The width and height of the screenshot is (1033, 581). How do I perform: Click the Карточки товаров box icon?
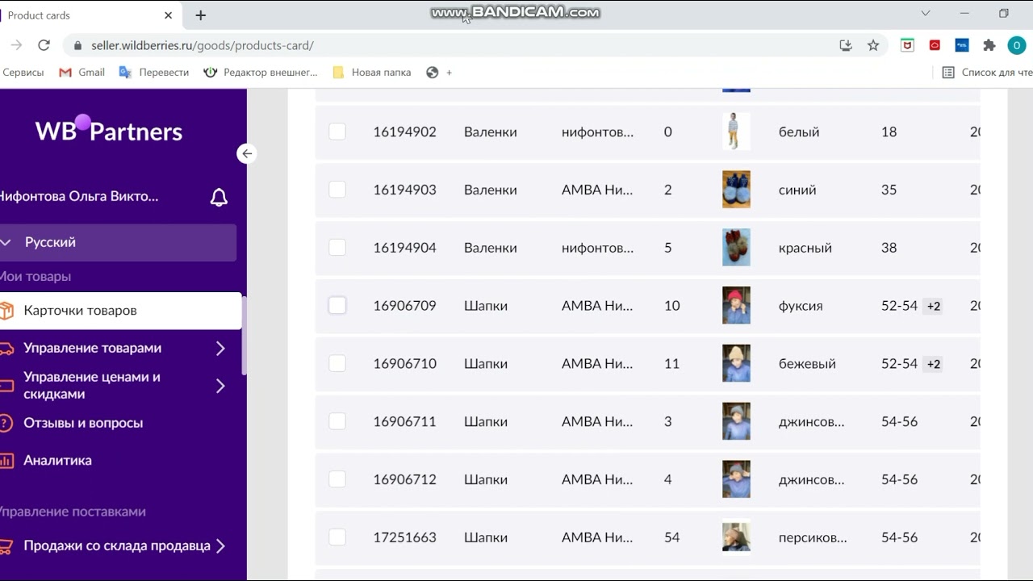pos(6,311)
